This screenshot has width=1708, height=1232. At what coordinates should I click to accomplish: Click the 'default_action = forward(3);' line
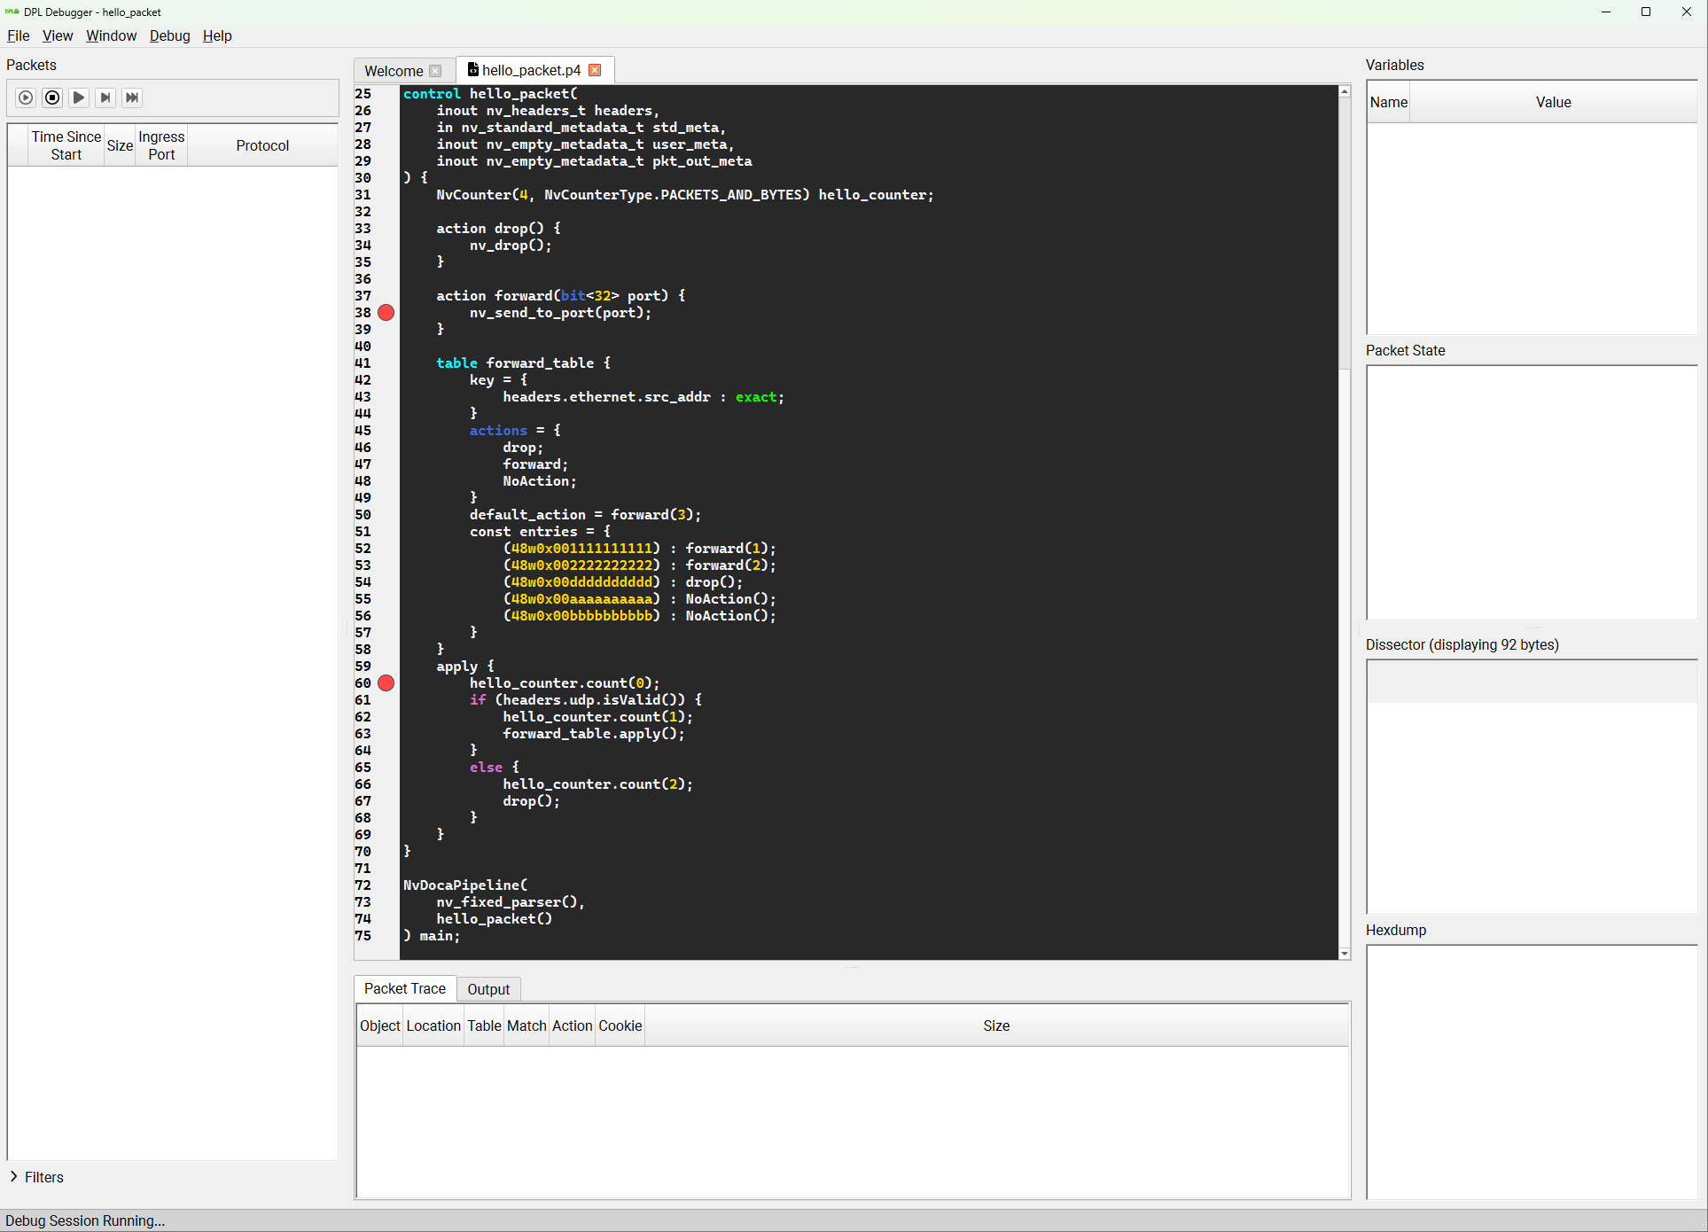585,515
